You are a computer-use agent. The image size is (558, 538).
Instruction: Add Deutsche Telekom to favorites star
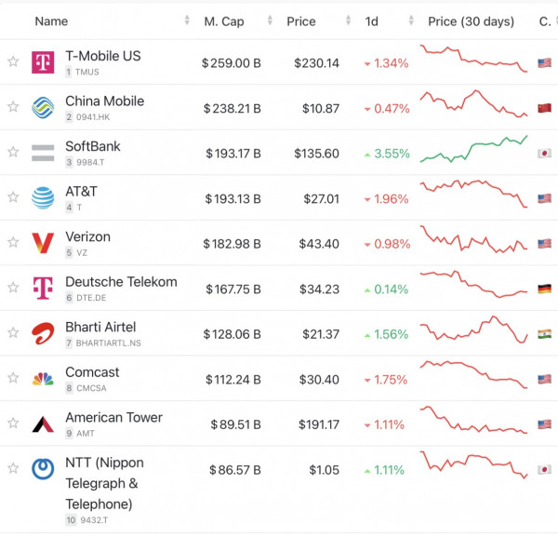point(13,288)
